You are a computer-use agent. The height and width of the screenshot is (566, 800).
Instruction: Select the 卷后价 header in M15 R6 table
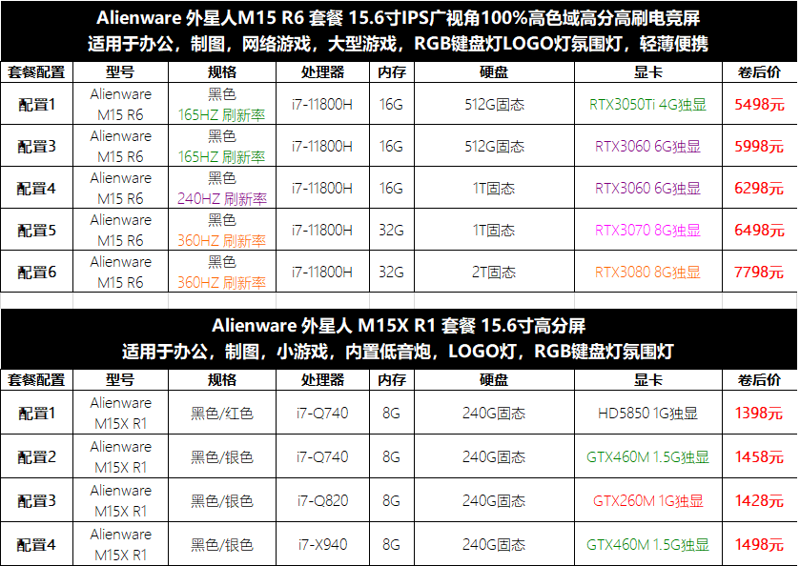(x=759, y=72)
